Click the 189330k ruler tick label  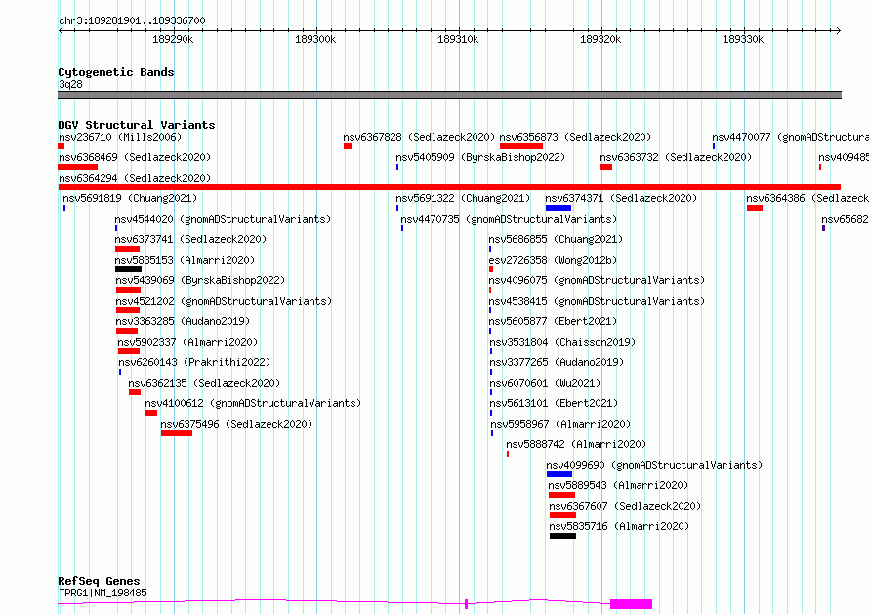click(743, 39)
